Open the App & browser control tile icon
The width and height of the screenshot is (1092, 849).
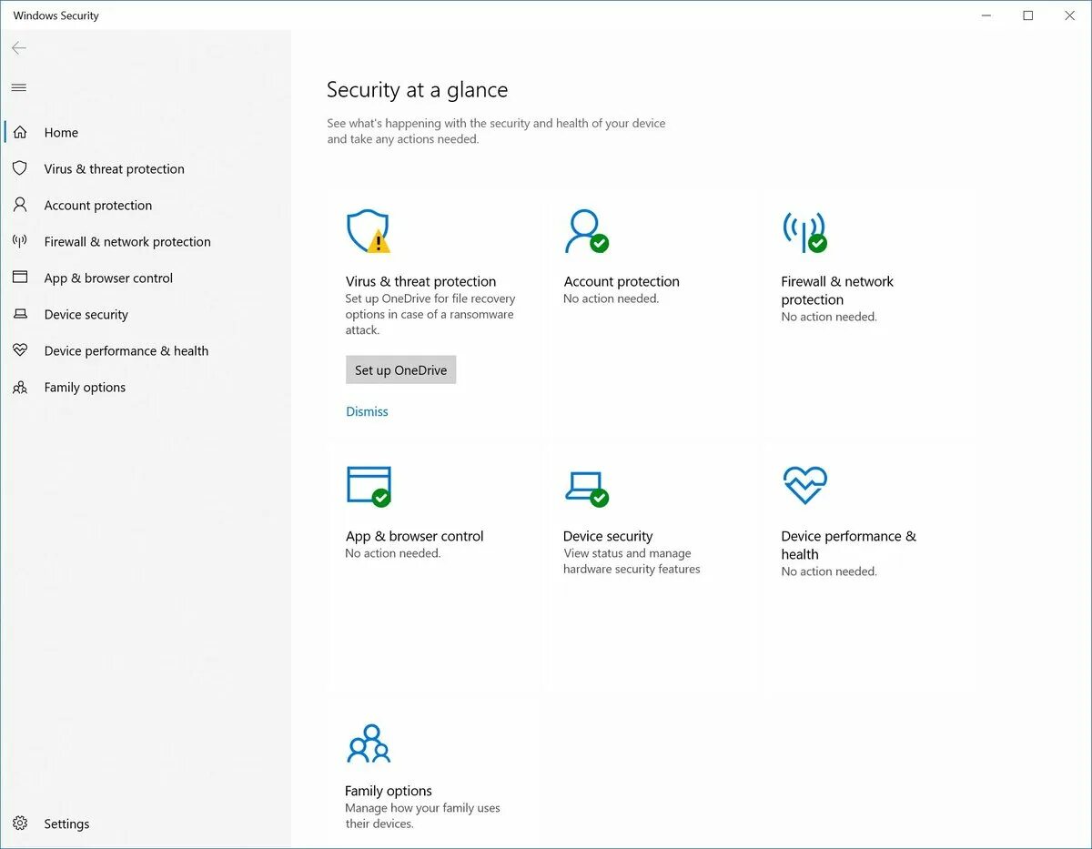point(369,486)
